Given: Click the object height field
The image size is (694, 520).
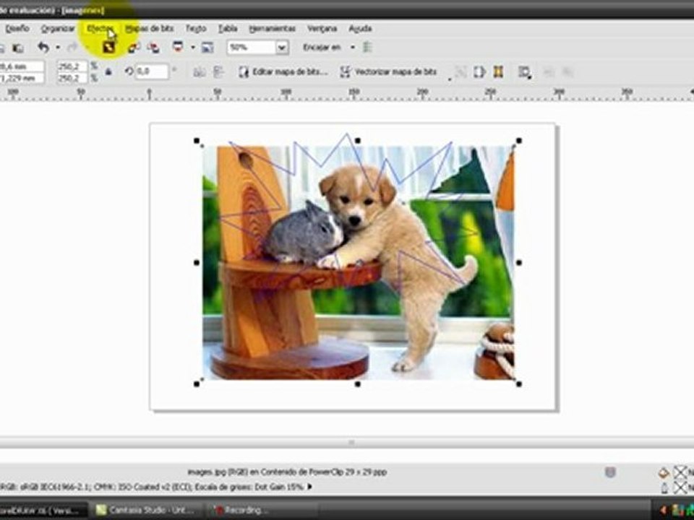Looking at the screenshot, I should tap(22, 78).
